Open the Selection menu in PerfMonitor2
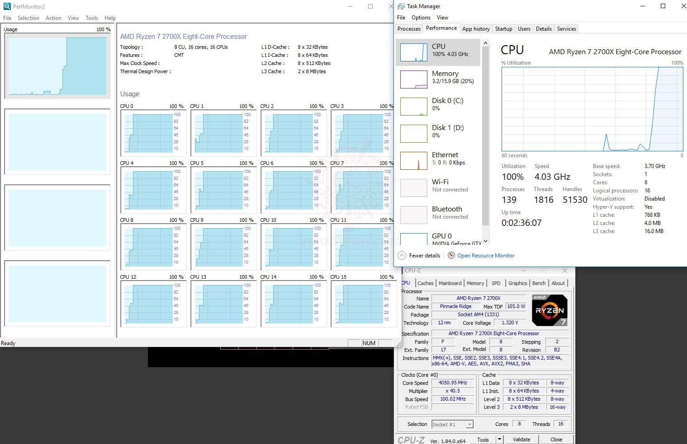Screen dimensions: 687x444 click(x=28, y=18)
